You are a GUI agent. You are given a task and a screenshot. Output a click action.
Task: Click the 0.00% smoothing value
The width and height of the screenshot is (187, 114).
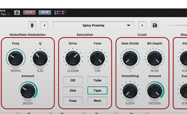click(130, 103)
